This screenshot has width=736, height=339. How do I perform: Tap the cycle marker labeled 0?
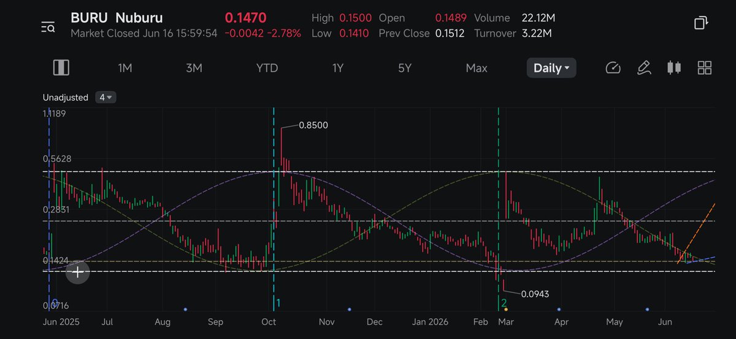click(55, 303)
